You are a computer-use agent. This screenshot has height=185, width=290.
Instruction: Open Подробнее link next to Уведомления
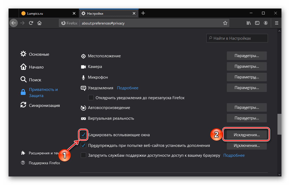pos(128,88)
